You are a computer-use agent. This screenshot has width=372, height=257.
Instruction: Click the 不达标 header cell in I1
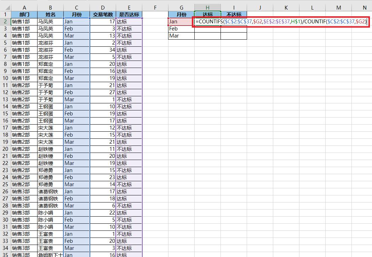234,15
